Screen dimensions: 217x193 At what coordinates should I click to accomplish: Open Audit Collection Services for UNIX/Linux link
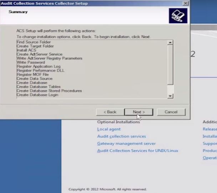point(137,150)
